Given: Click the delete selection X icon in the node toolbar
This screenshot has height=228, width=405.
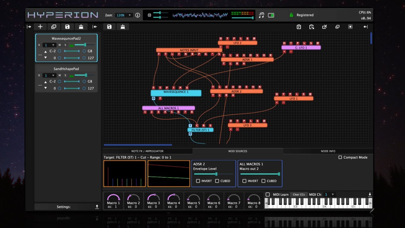Looking at the screenshot, I should [x=324, y=27].
